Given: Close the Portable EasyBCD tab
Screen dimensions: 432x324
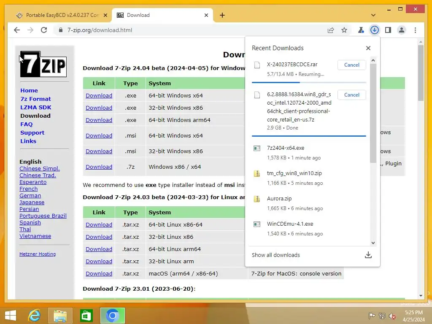Looking at the screenshot, I should pos(105,15).
